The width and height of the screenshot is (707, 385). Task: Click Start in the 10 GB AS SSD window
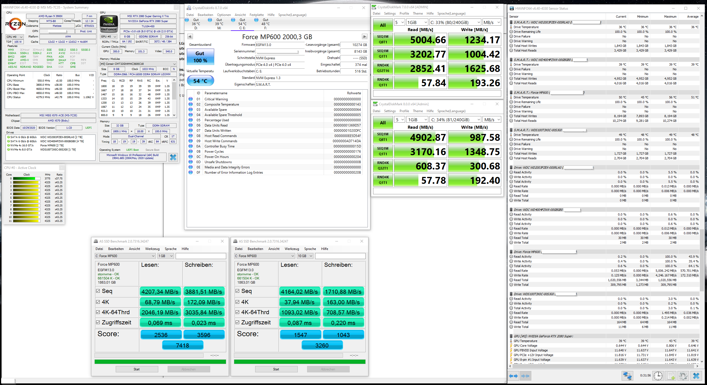coord(276,369)
